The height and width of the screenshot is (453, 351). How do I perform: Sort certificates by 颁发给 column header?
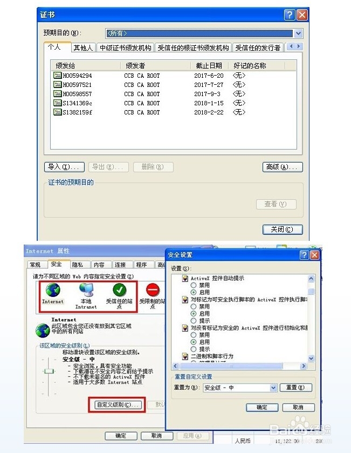point(86,65)
